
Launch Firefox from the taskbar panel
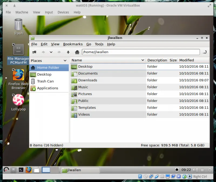tap(29, 170)
